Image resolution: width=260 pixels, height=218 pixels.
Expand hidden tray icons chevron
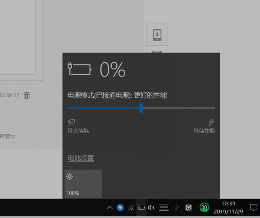110,207
